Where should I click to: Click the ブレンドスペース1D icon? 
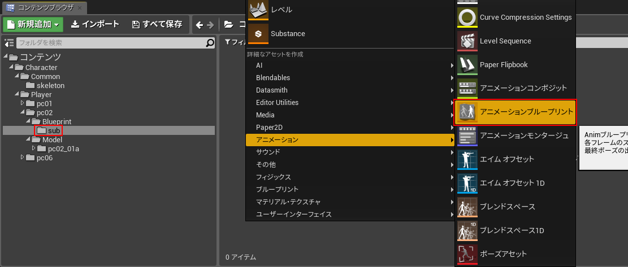click(467, 231)
